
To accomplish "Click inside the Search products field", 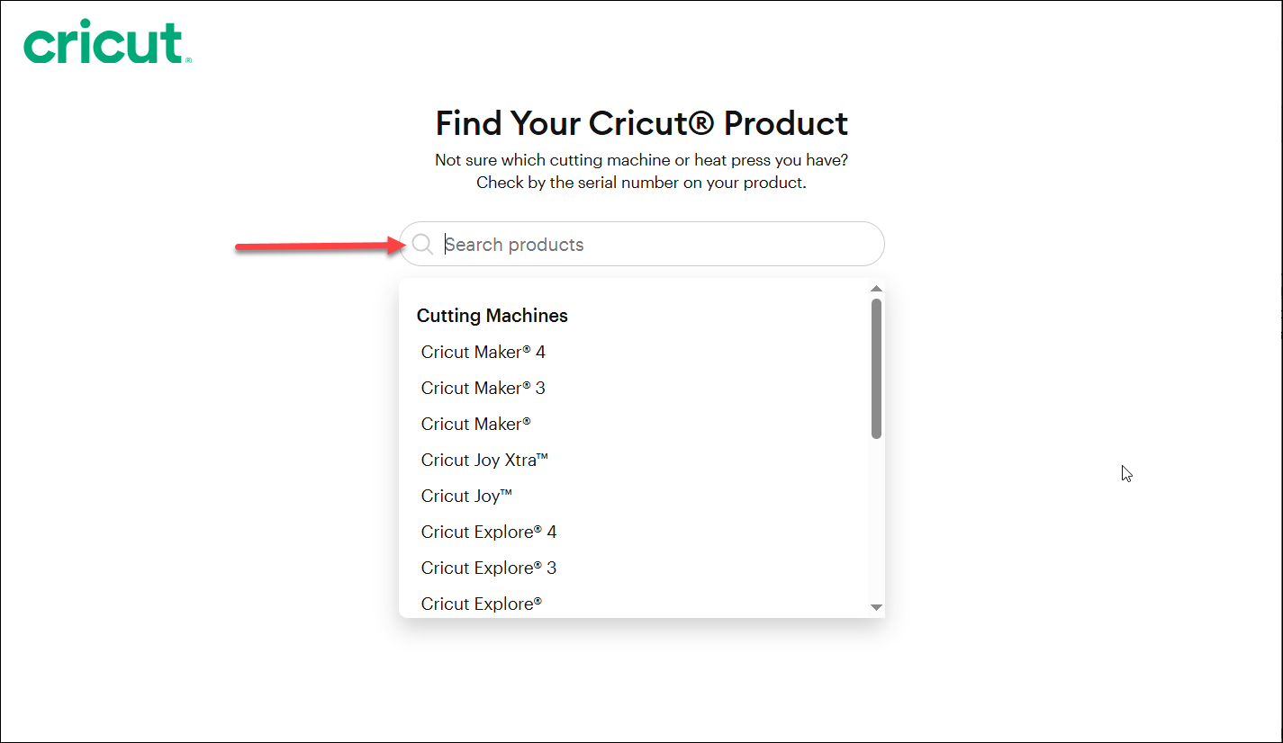I will (630, 244).
